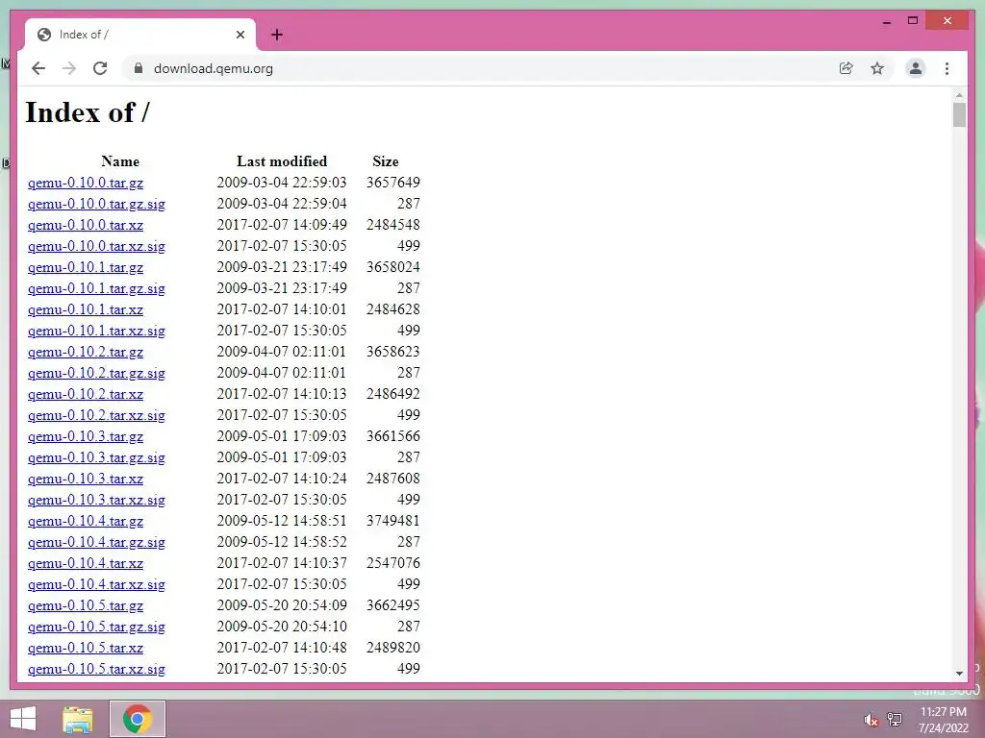The image size is (985, 738).
Task: Download qemu-0.10.5.tar.gz
Action: tap(86, 605)
